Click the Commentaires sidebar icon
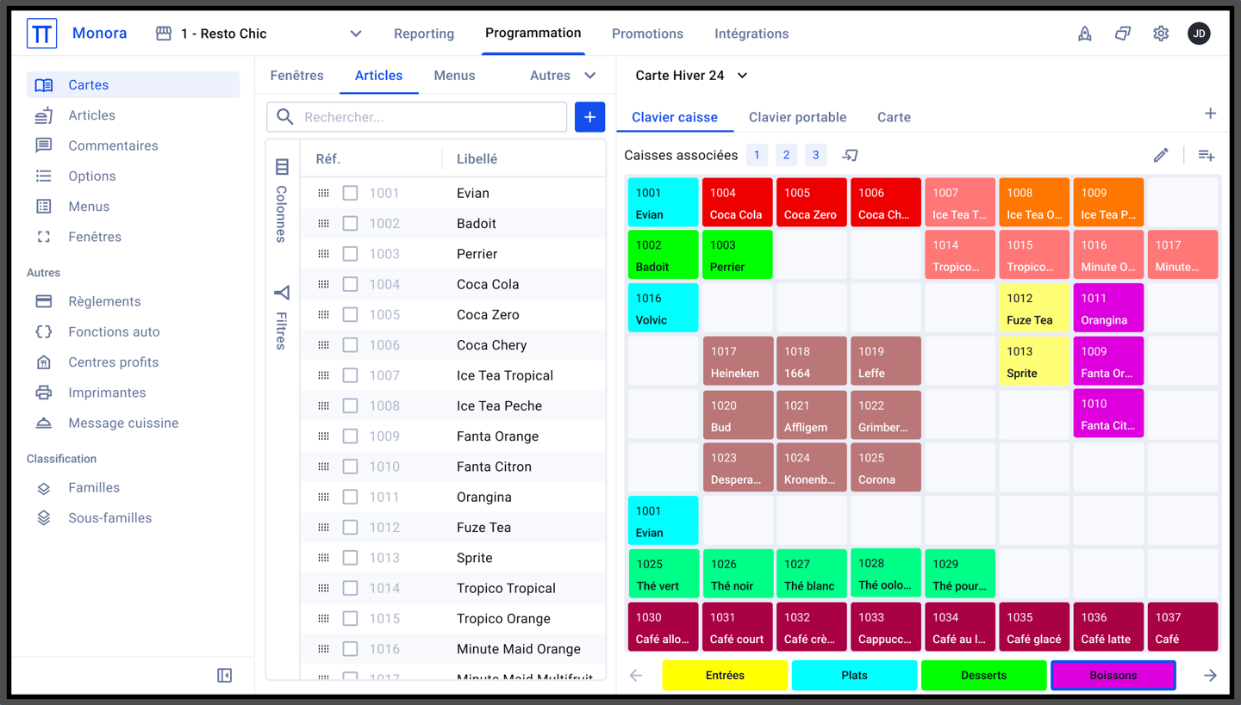The image size is (1241, 705). pos(44,145)
